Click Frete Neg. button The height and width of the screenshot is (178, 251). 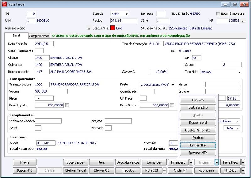[x=230, y=162]
